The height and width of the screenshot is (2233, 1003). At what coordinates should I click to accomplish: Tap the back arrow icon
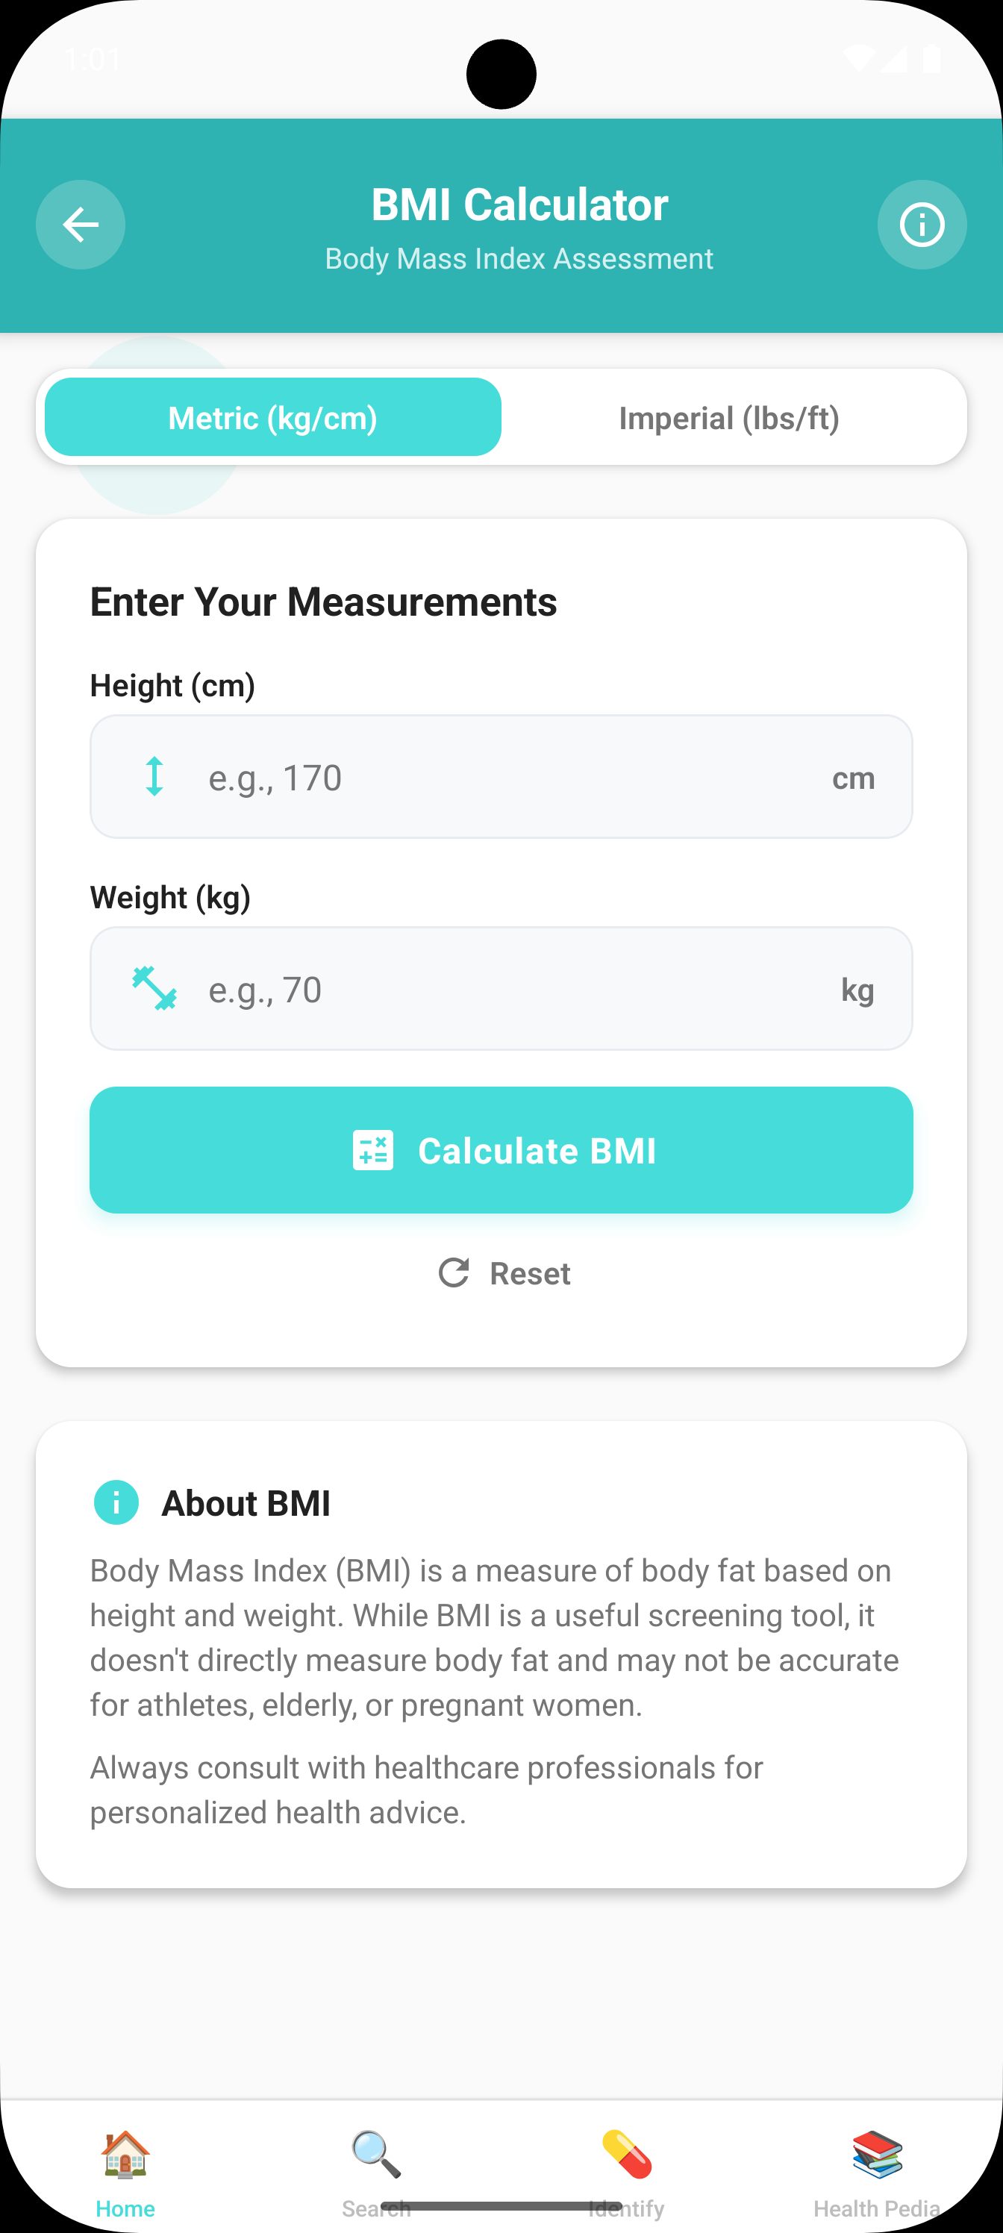pos(81,225)
